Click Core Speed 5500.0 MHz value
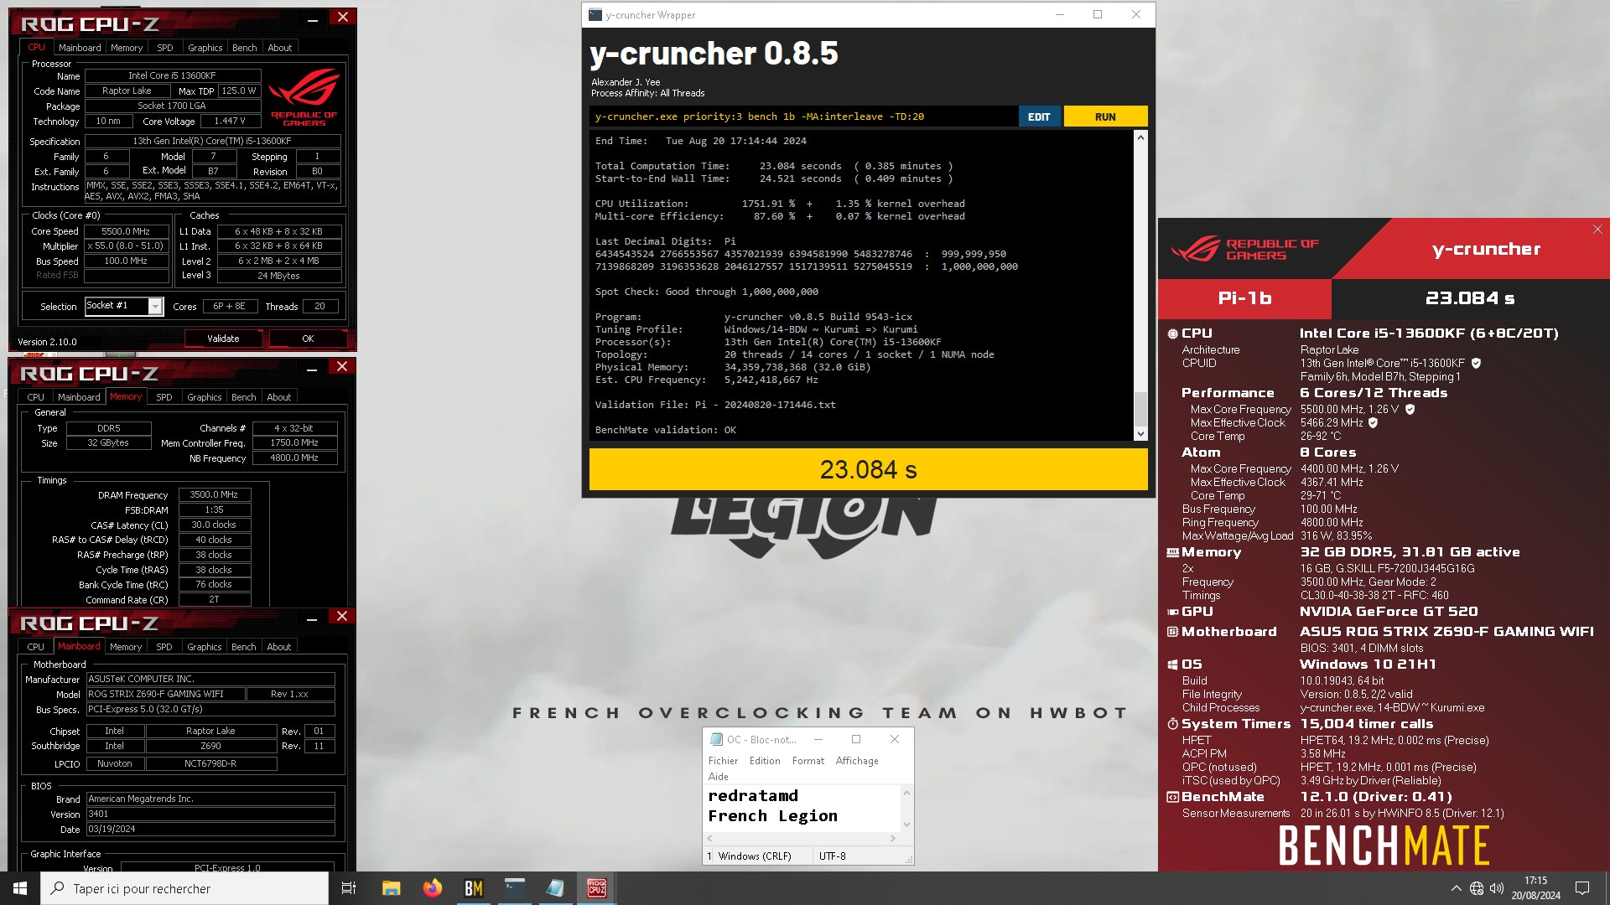 (x=126, y=231)
